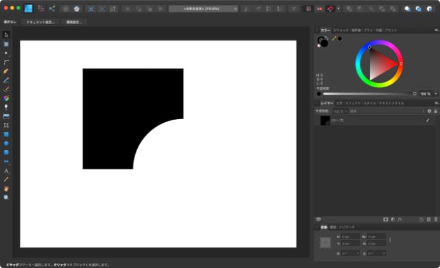The width and height of the screenshot is (440, 268).
Task: Click the color picker eyedropper icon
Action: (334, 39)
